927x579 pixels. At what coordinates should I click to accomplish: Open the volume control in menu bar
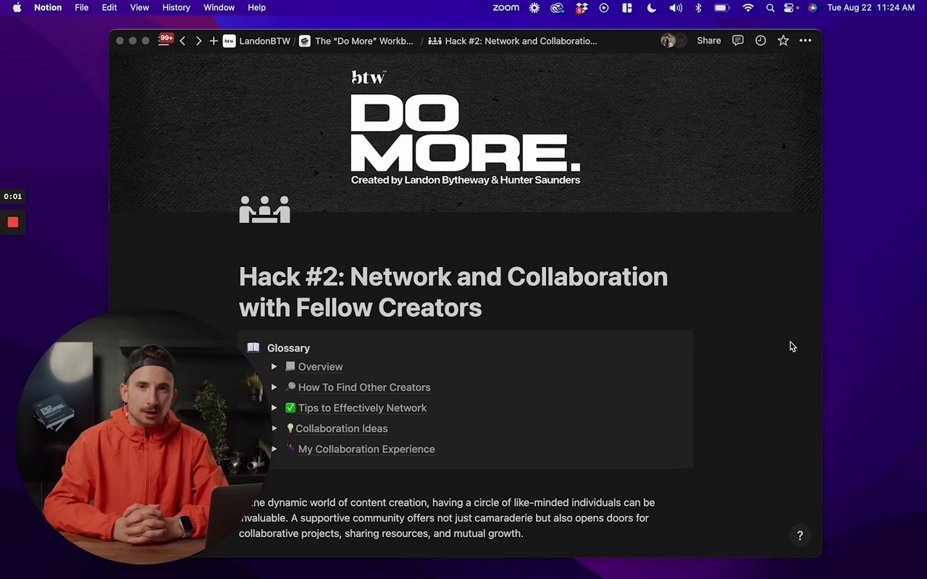[676, 7]
